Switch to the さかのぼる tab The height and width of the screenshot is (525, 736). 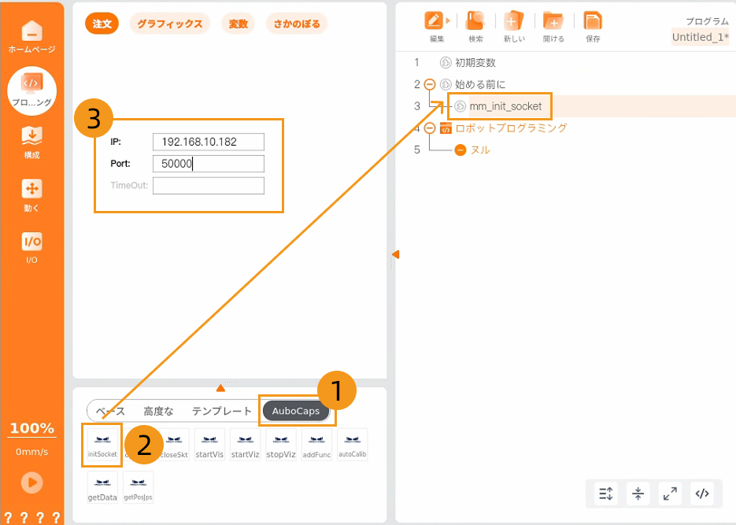click(x=297, y=24)
